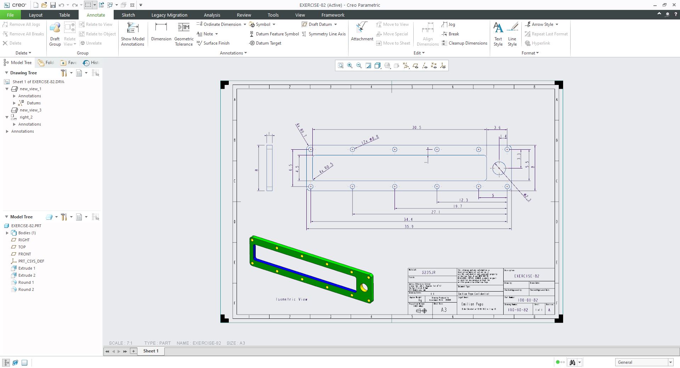Toggle full screen icon in status bar
The width and height of the screenshot is (680, 368).
click(24, 362)
